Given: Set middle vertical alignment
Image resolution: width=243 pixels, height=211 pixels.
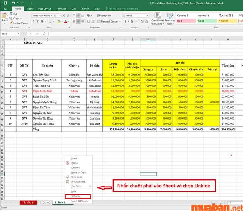Looking at the screenshot, I should (78, 15).
